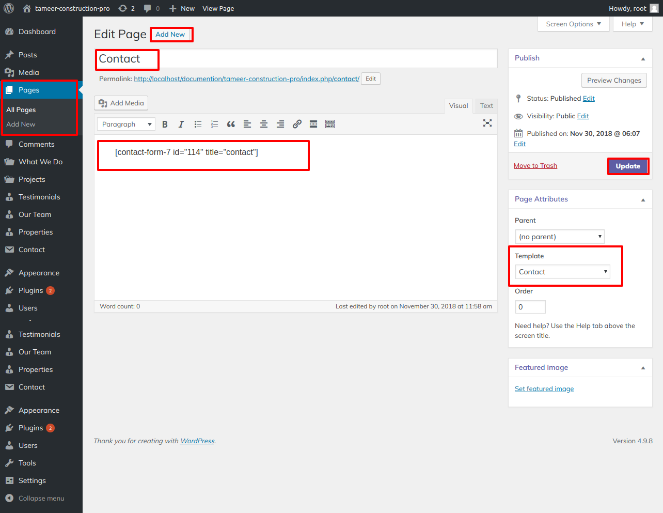Select Pages in sidebar
Image resolution: width=663 pixels, height=513 pixels.
(29, 90)
